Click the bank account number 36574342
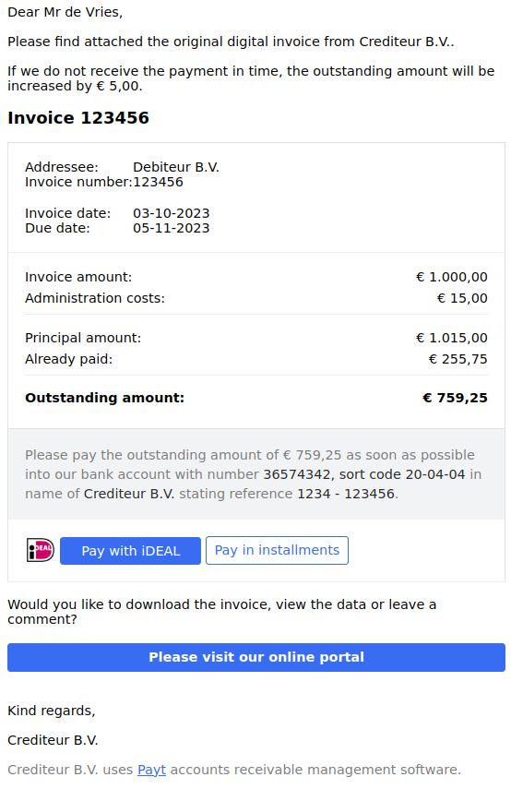Viewport: 511px width, 789px height. (297, 474)
